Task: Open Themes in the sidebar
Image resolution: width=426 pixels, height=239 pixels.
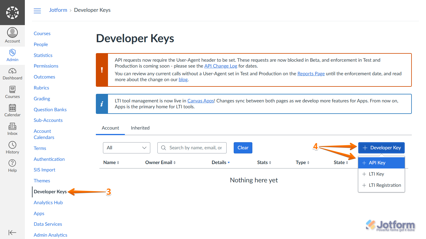Action: click(42, 181)
